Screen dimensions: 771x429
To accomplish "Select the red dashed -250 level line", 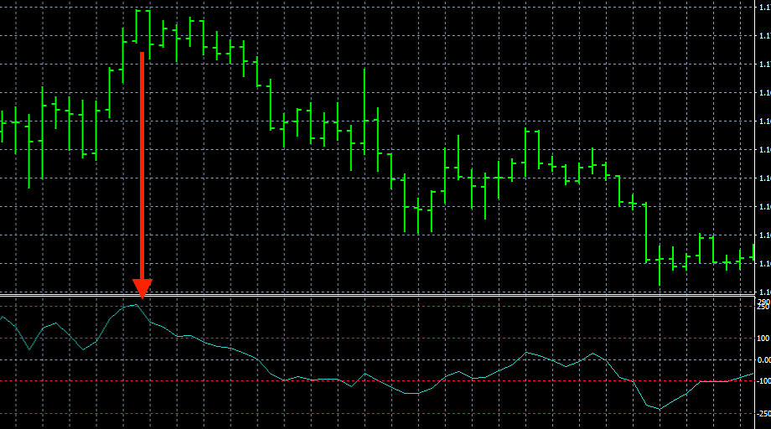I will point(376,414).
